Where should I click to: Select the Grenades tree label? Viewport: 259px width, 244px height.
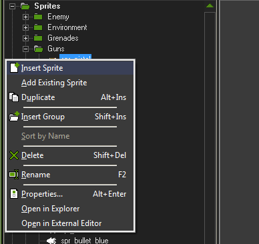[x=63, y=38]
